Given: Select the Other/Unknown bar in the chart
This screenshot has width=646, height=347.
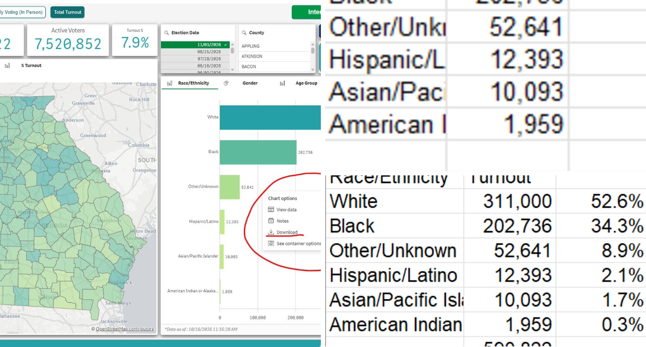Looking at the screenshot, I should click(230, 187).
